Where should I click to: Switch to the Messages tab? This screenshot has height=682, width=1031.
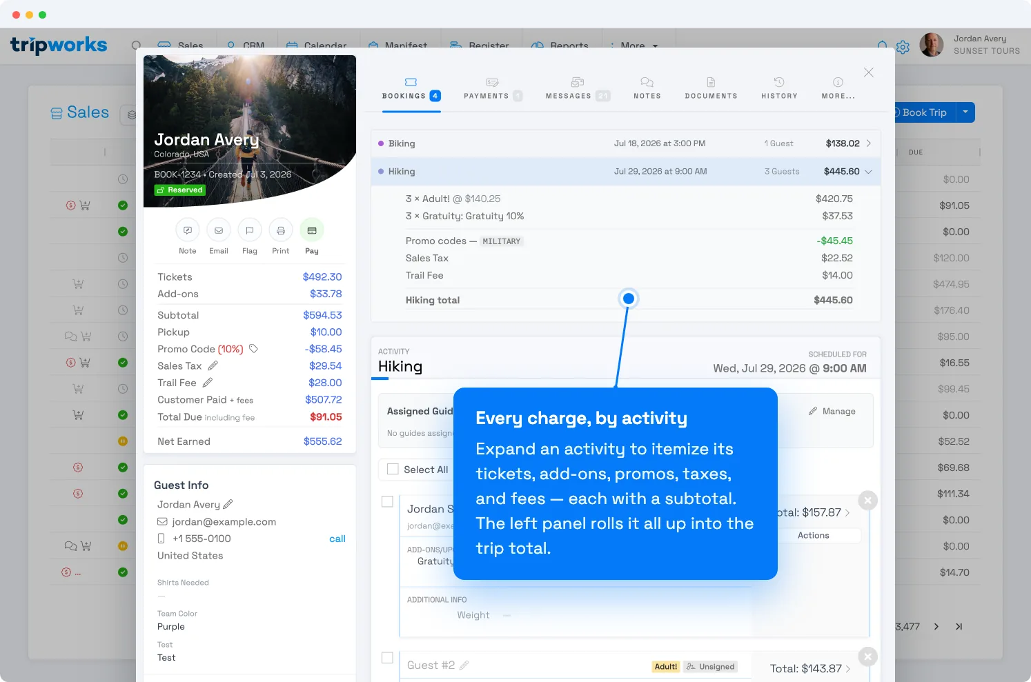point(578,90)
